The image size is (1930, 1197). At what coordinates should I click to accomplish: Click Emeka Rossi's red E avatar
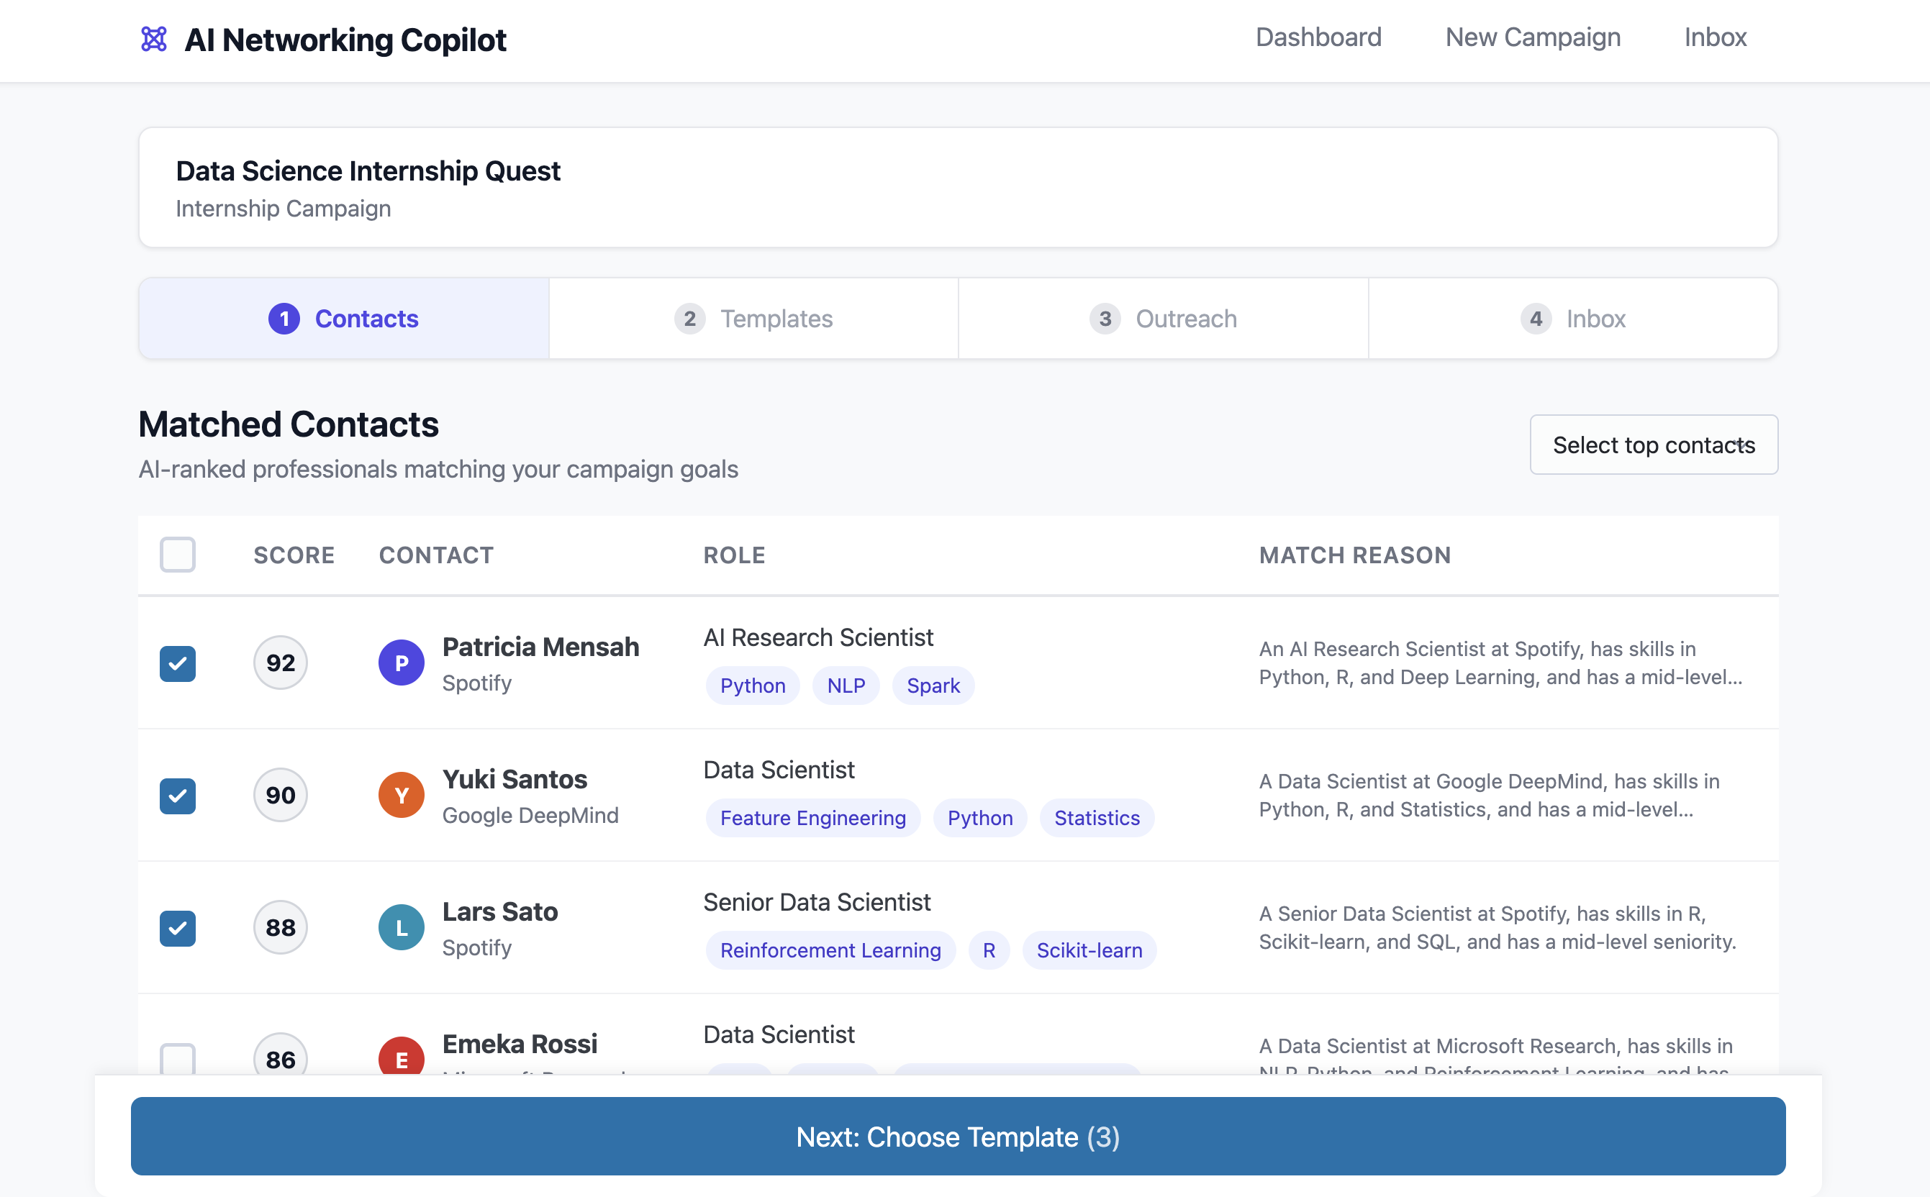tap(402, 1056)
